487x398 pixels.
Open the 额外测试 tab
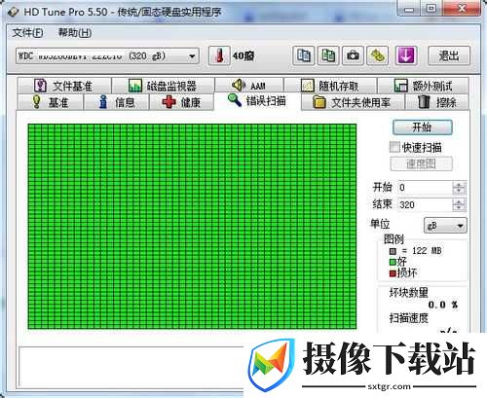click(x=423, y=86)
